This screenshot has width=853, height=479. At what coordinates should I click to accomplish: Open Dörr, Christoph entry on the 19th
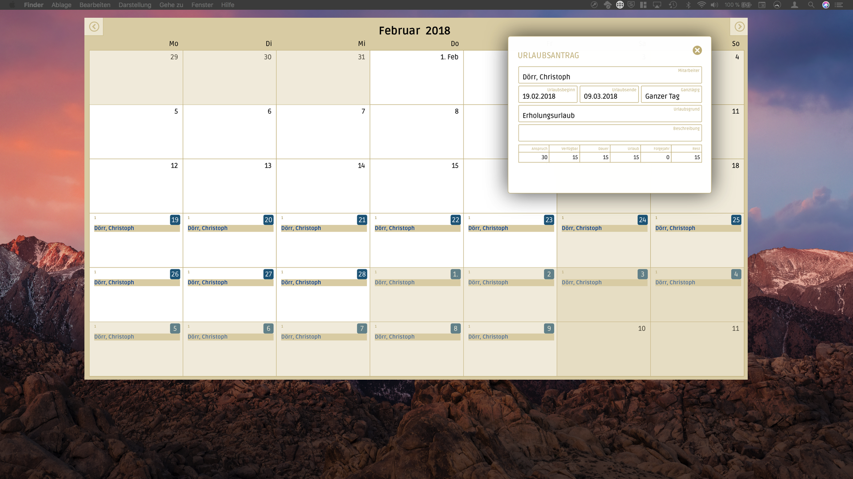pos(136,228)
